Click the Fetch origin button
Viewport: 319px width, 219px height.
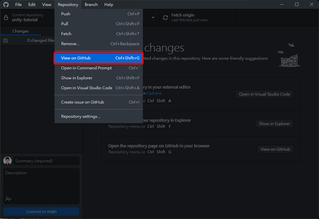coord(197,18)
